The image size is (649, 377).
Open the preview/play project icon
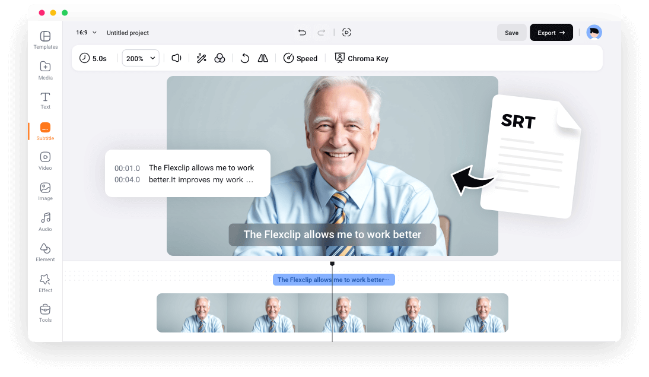tap(346, 33)
